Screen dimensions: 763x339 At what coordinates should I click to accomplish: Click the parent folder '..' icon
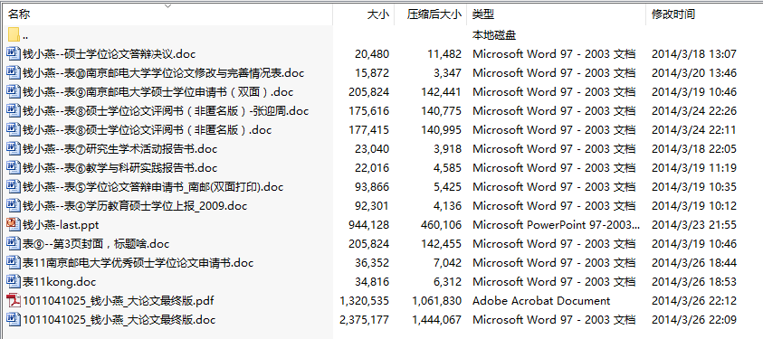click(14, 34)
